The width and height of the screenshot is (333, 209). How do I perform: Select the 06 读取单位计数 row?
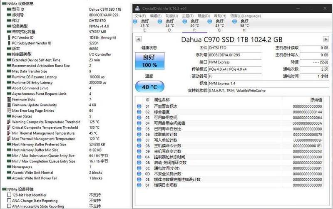tap(229, 134)
